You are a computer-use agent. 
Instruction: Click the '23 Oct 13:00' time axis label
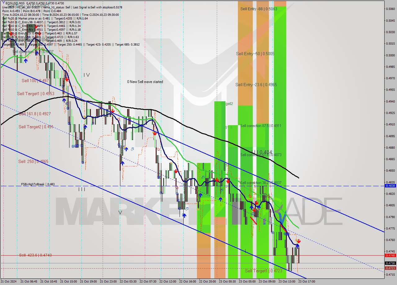(x=287, y=282)
